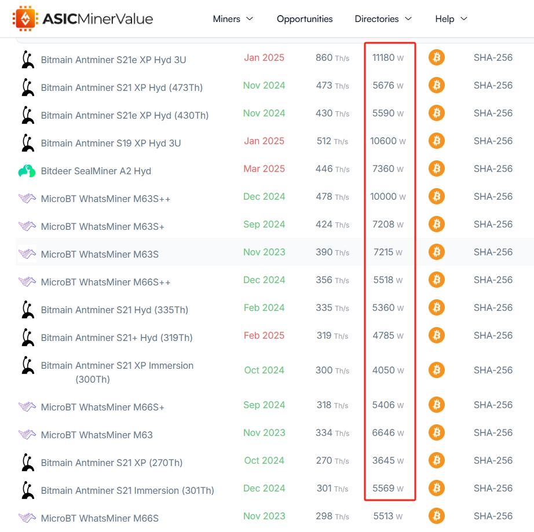Click the Bitcoin icon in the SealMiner A2 Hyd row

(437, 168)
